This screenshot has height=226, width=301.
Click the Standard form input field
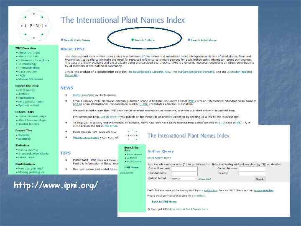pos(184,174)
